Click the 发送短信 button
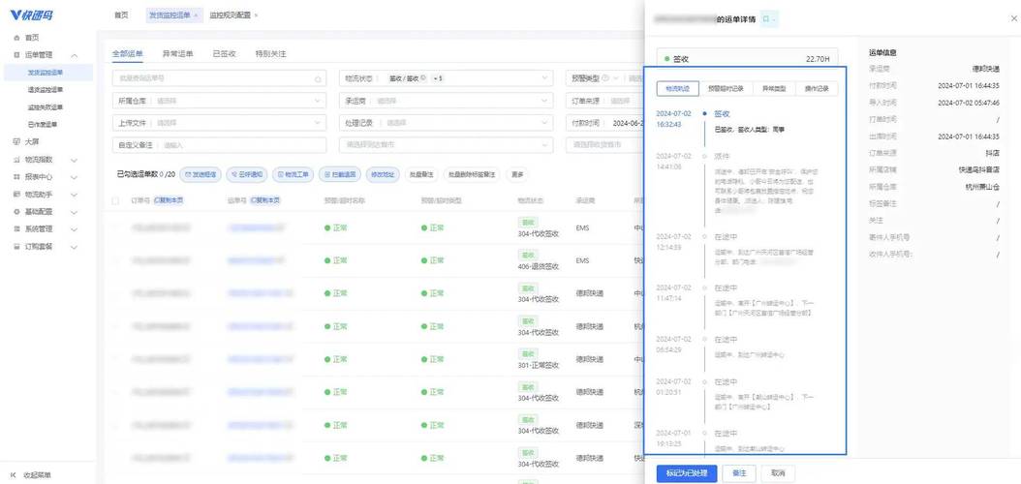Viewport: 1021px width, 484px height. (200, 174)
